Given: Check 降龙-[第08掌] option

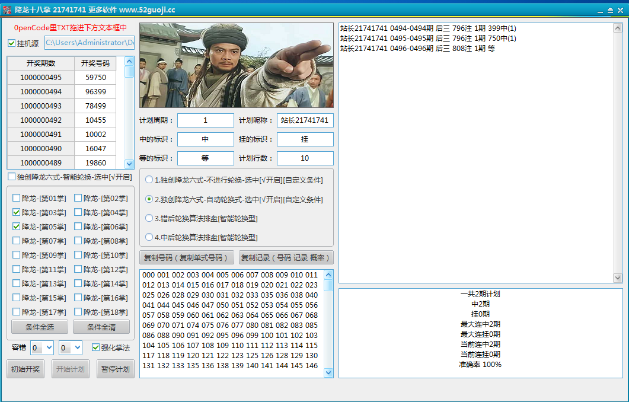Looking at the screenshot, I should pyautogui.click(x=78, y=241).
